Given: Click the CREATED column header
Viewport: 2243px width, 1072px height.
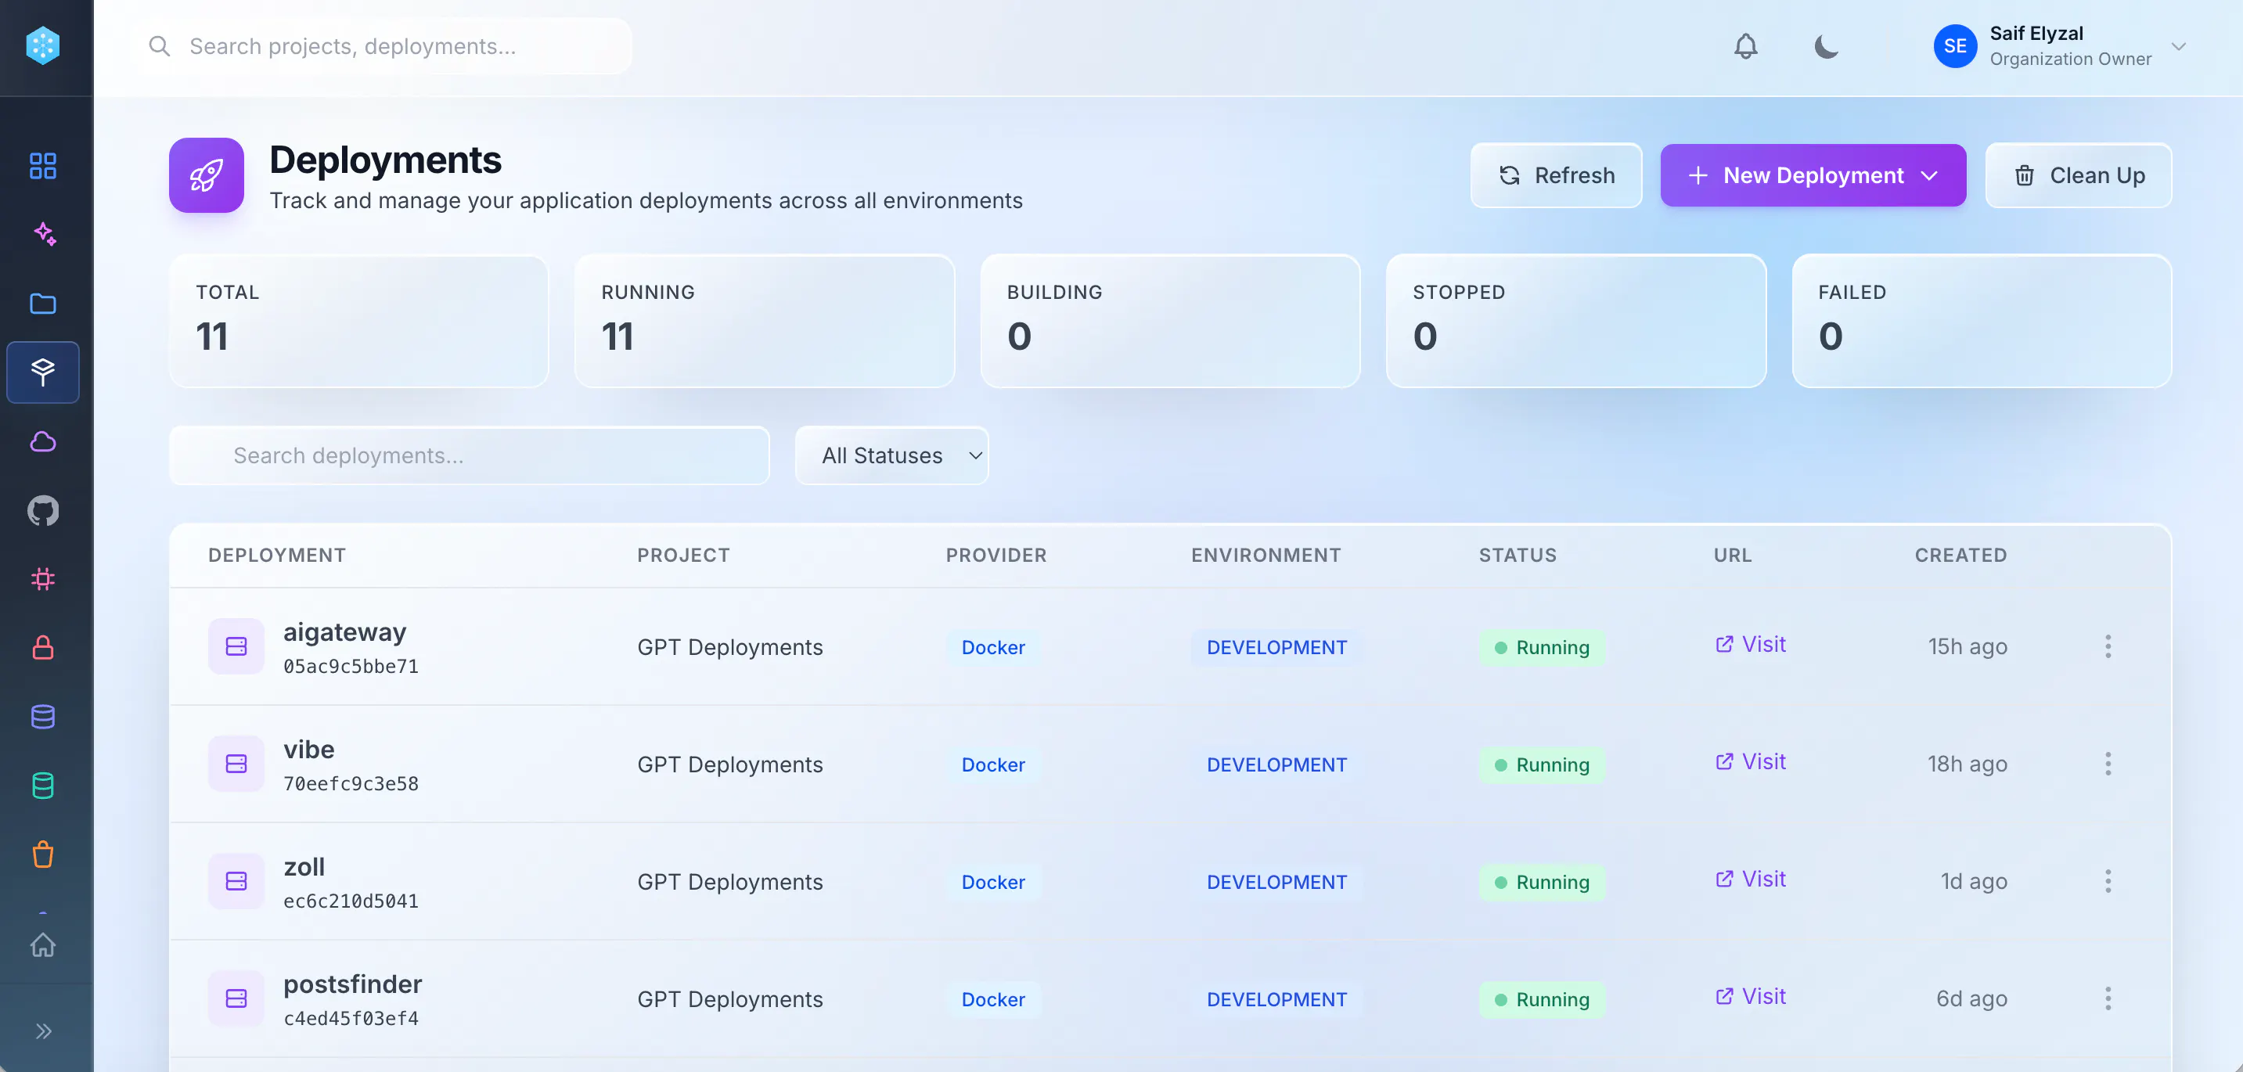Looking at the screenshot, I should pyautogui.click(x=1961, y=555).
